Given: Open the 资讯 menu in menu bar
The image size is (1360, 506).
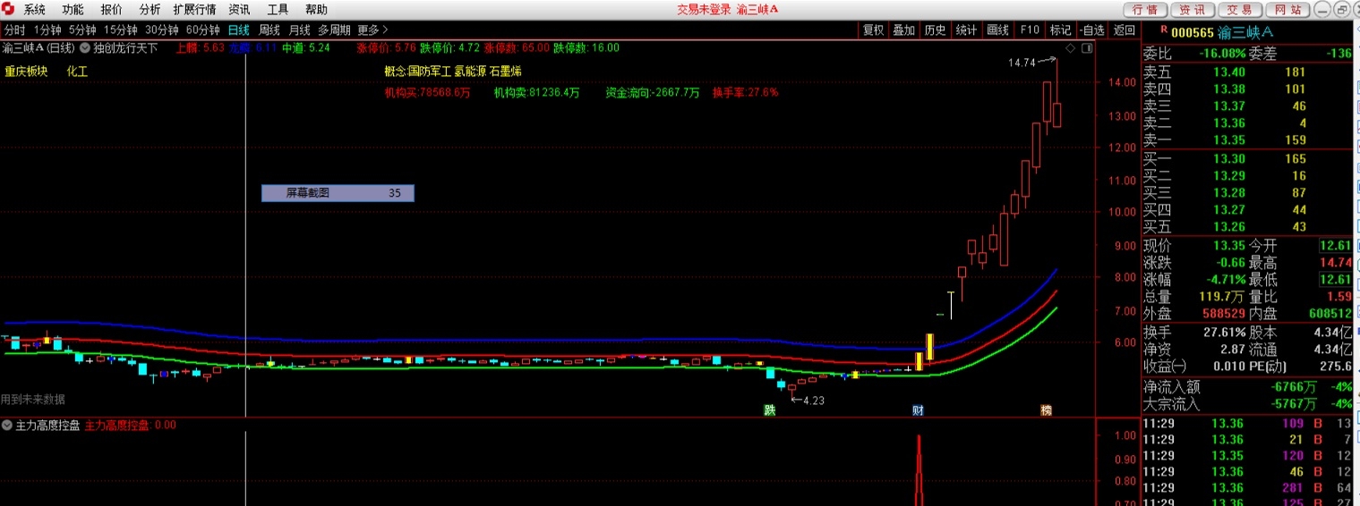Looking at the screenshot, I should coord(239,10).
